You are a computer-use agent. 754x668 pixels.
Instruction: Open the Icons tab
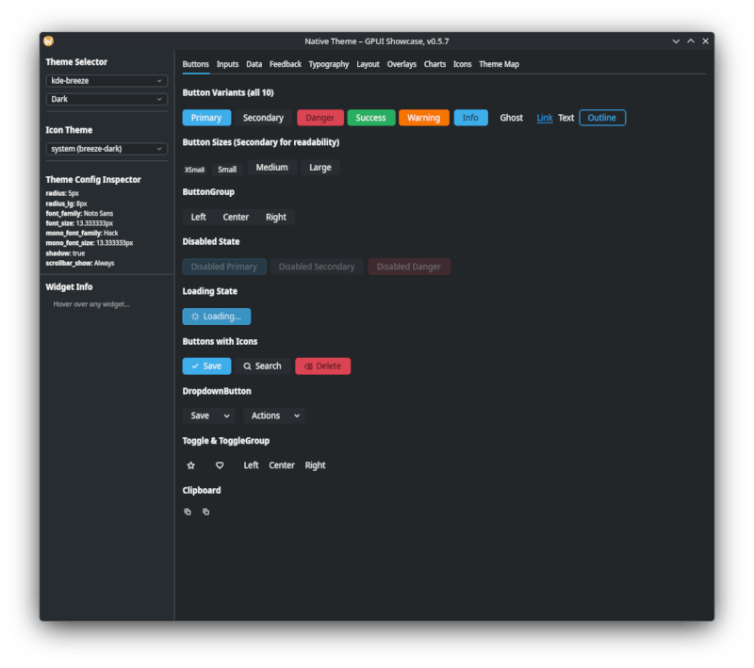point(462,64)
